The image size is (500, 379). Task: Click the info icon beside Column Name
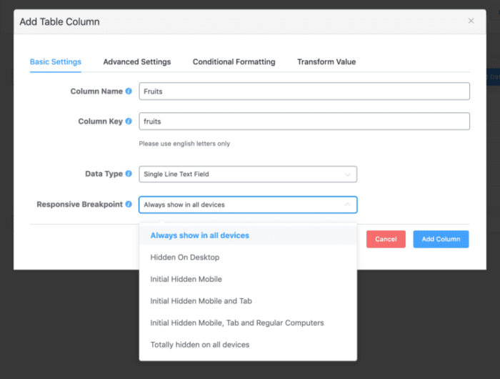(x=129, y=92)
